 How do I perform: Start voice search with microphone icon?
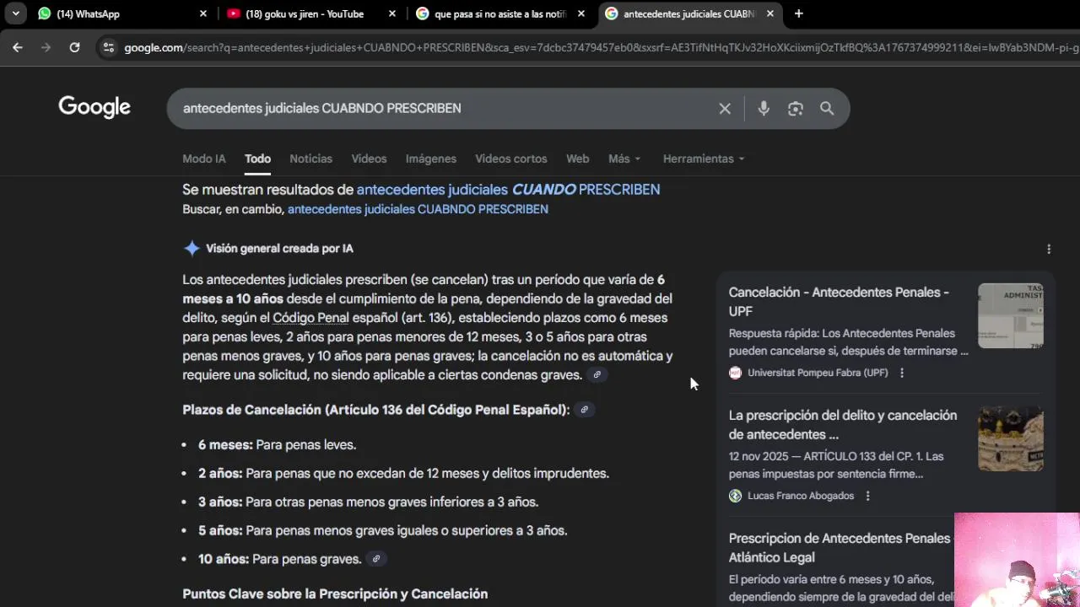click(x=764, y=108)
